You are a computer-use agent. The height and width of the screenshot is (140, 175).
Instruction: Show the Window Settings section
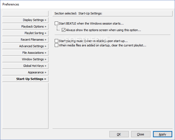[x=25, y=59]
